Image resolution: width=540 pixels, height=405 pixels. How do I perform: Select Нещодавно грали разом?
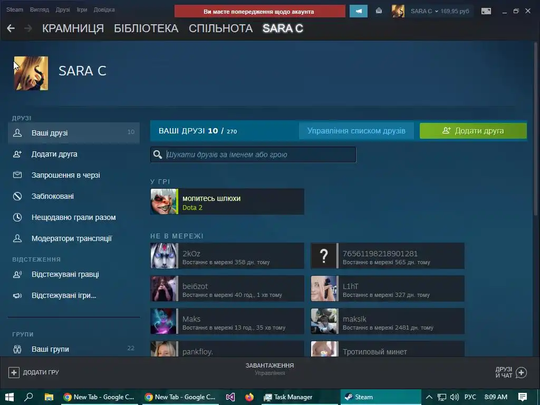pyautogui.click(x=74, y=217)
